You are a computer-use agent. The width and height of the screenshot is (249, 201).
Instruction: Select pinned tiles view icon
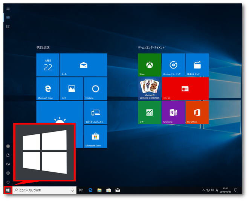click(x=8, y=17)
